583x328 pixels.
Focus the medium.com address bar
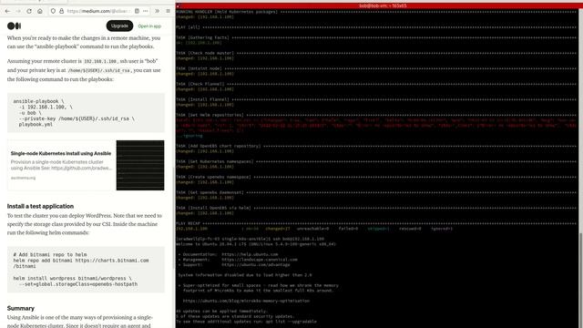tap(98, 11)
